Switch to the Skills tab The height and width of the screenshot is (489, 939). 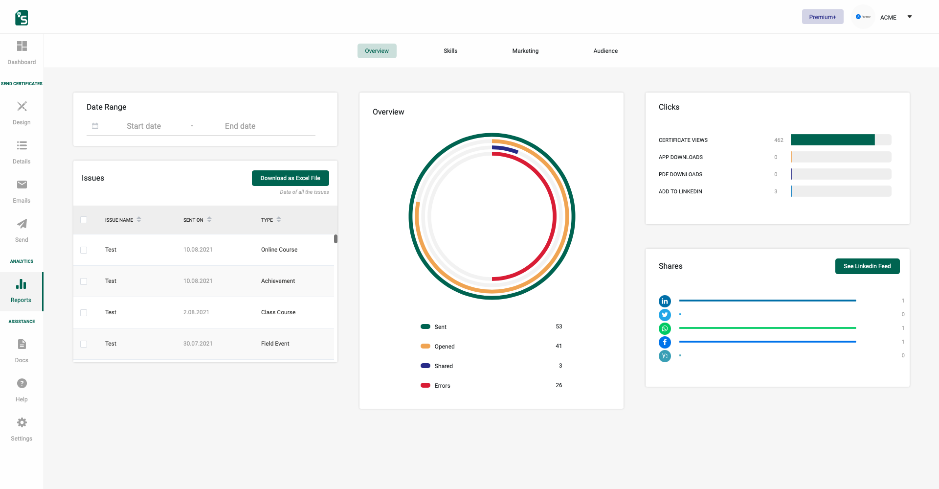tap(450, 51)
